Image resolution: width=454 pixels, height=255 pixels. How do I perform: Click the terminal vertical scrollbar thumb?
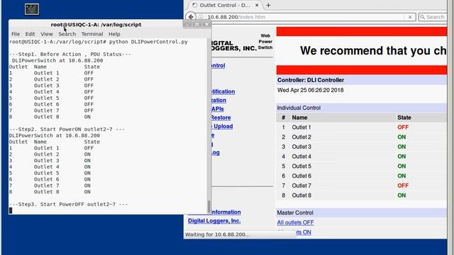[x=209, y=206]
